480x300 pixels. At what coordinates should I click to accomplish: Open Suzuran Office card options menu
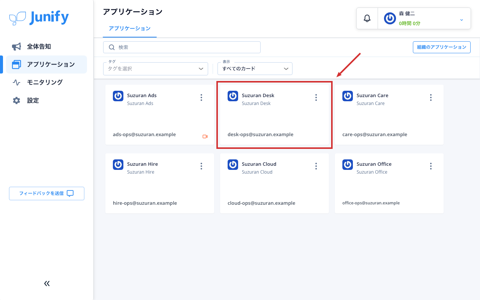click(431, 166)
